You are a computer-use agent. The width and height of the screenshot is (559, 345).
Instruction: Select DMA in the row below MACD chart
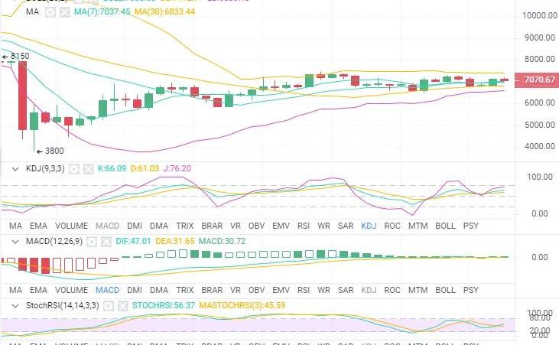coord(158,290)
